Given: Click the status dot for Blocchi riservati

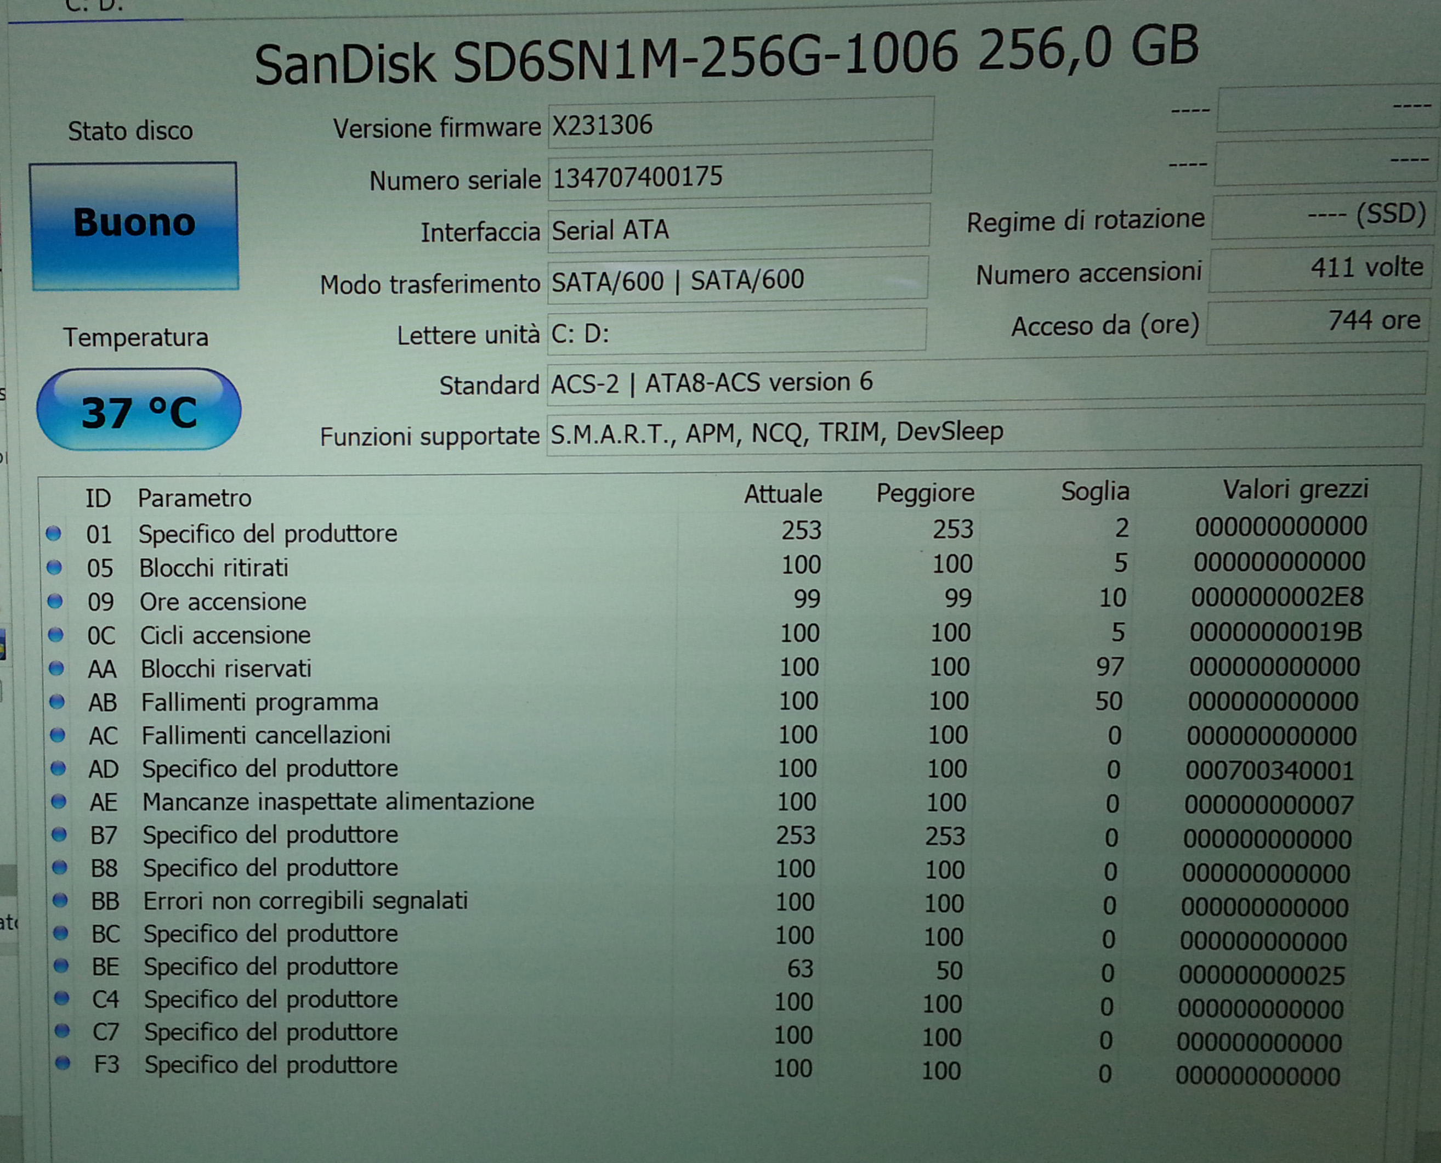Looking at the screenshot, I should click(56, 668).
